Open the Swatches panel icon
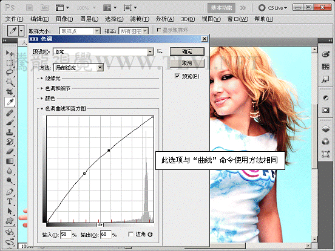Image resolution: width=335 pixels, height=251 pixels. click(x=326, y=67)
